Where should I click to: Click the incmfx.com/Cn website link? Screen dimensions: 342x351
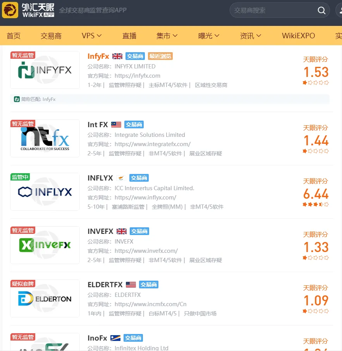(151, 304)
